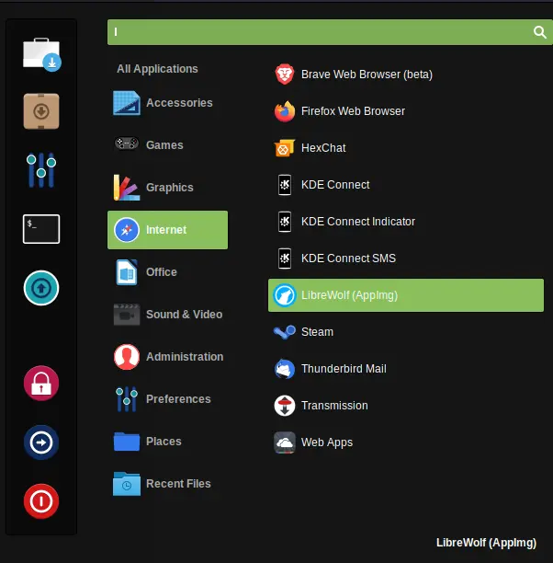553x563 pixels.
Task: Lock the screen with the padlock icon
Action: (x=41, y=383)
